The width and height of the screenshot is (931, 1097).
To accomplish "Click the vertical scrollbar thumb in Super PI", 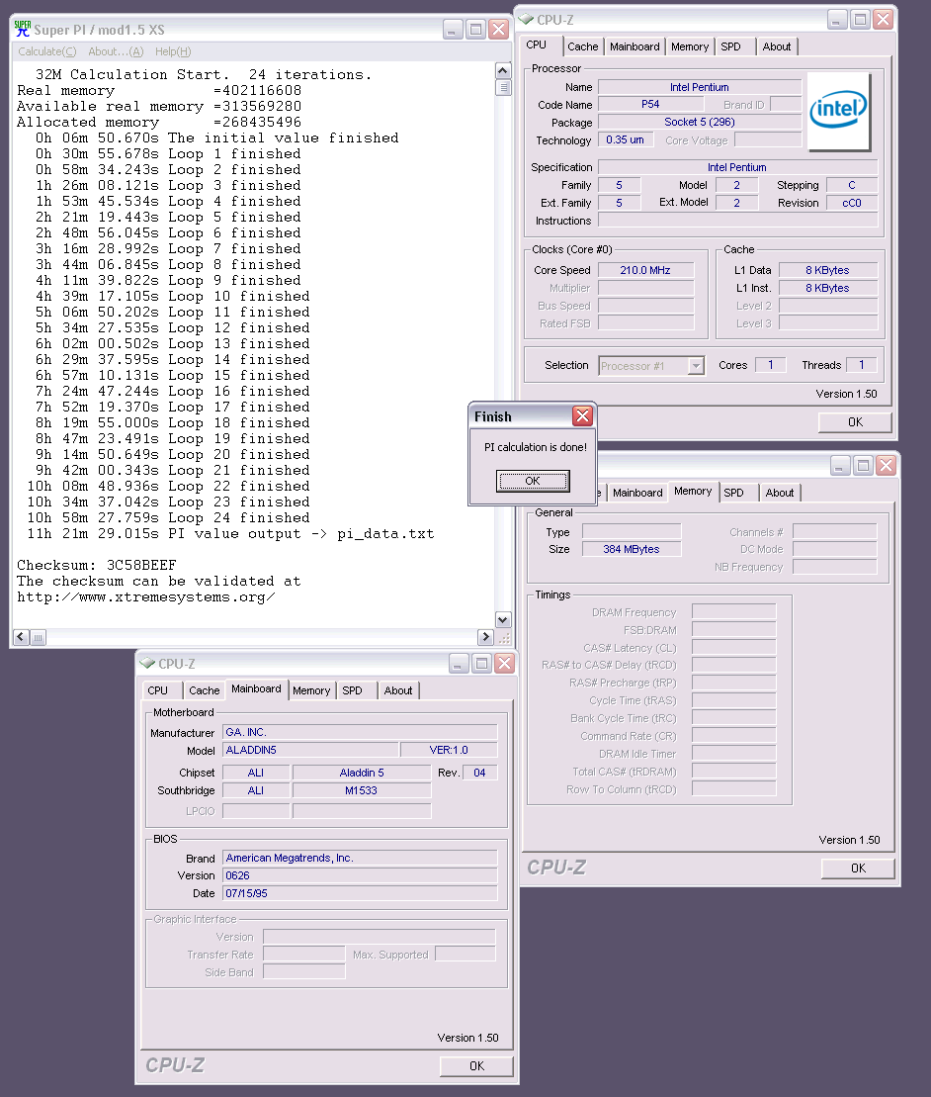I will click(502, 87).
